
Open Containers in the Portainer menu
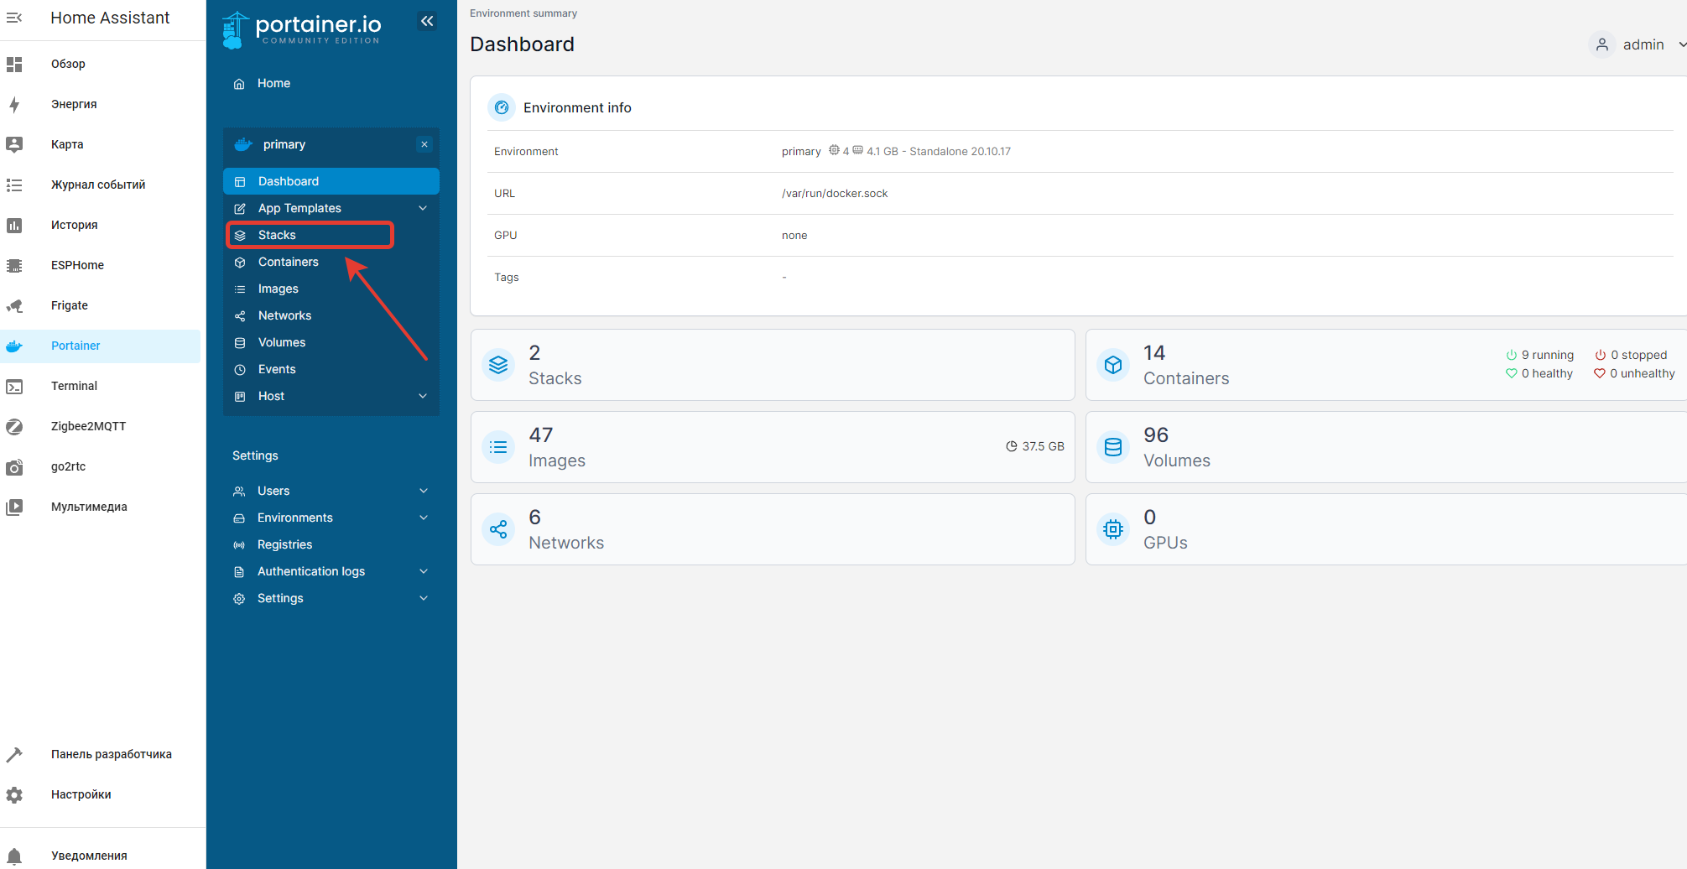[x=288, y=262]
